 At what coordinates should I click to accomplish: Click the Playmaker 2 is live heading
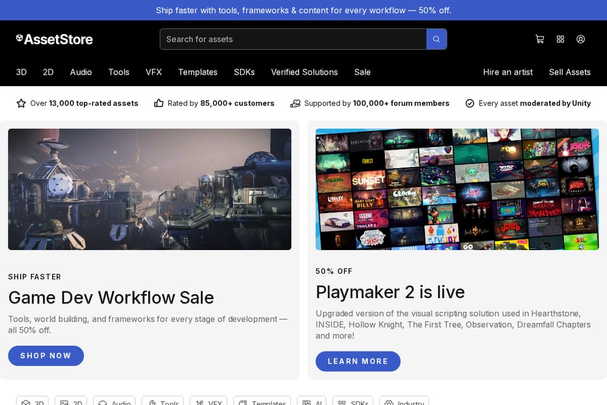(x=390, y=292)
